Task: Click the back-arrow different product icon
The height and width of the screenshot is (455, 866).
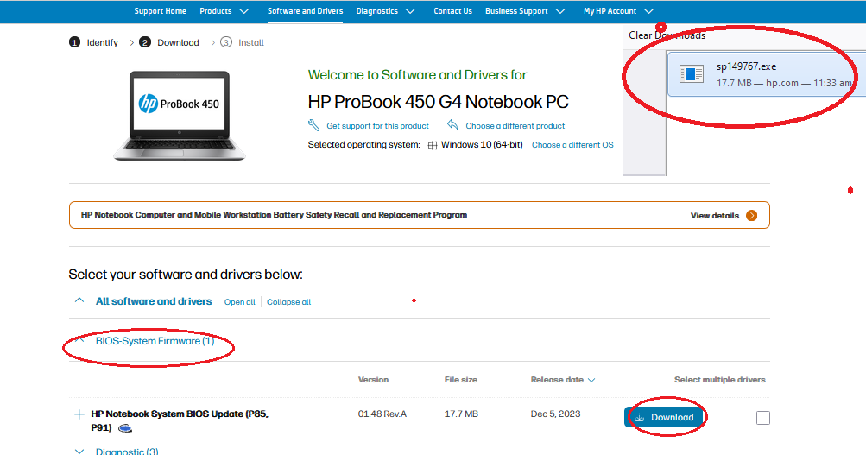Action: pos(453,125)
